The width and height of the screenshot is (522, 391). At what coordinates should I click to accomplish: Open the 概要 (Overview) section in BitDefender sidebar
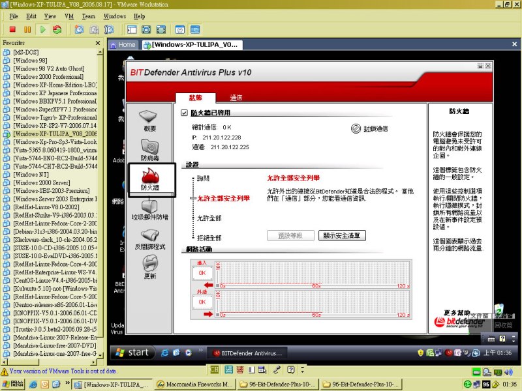pyautogui.click(x=150, y=121)
